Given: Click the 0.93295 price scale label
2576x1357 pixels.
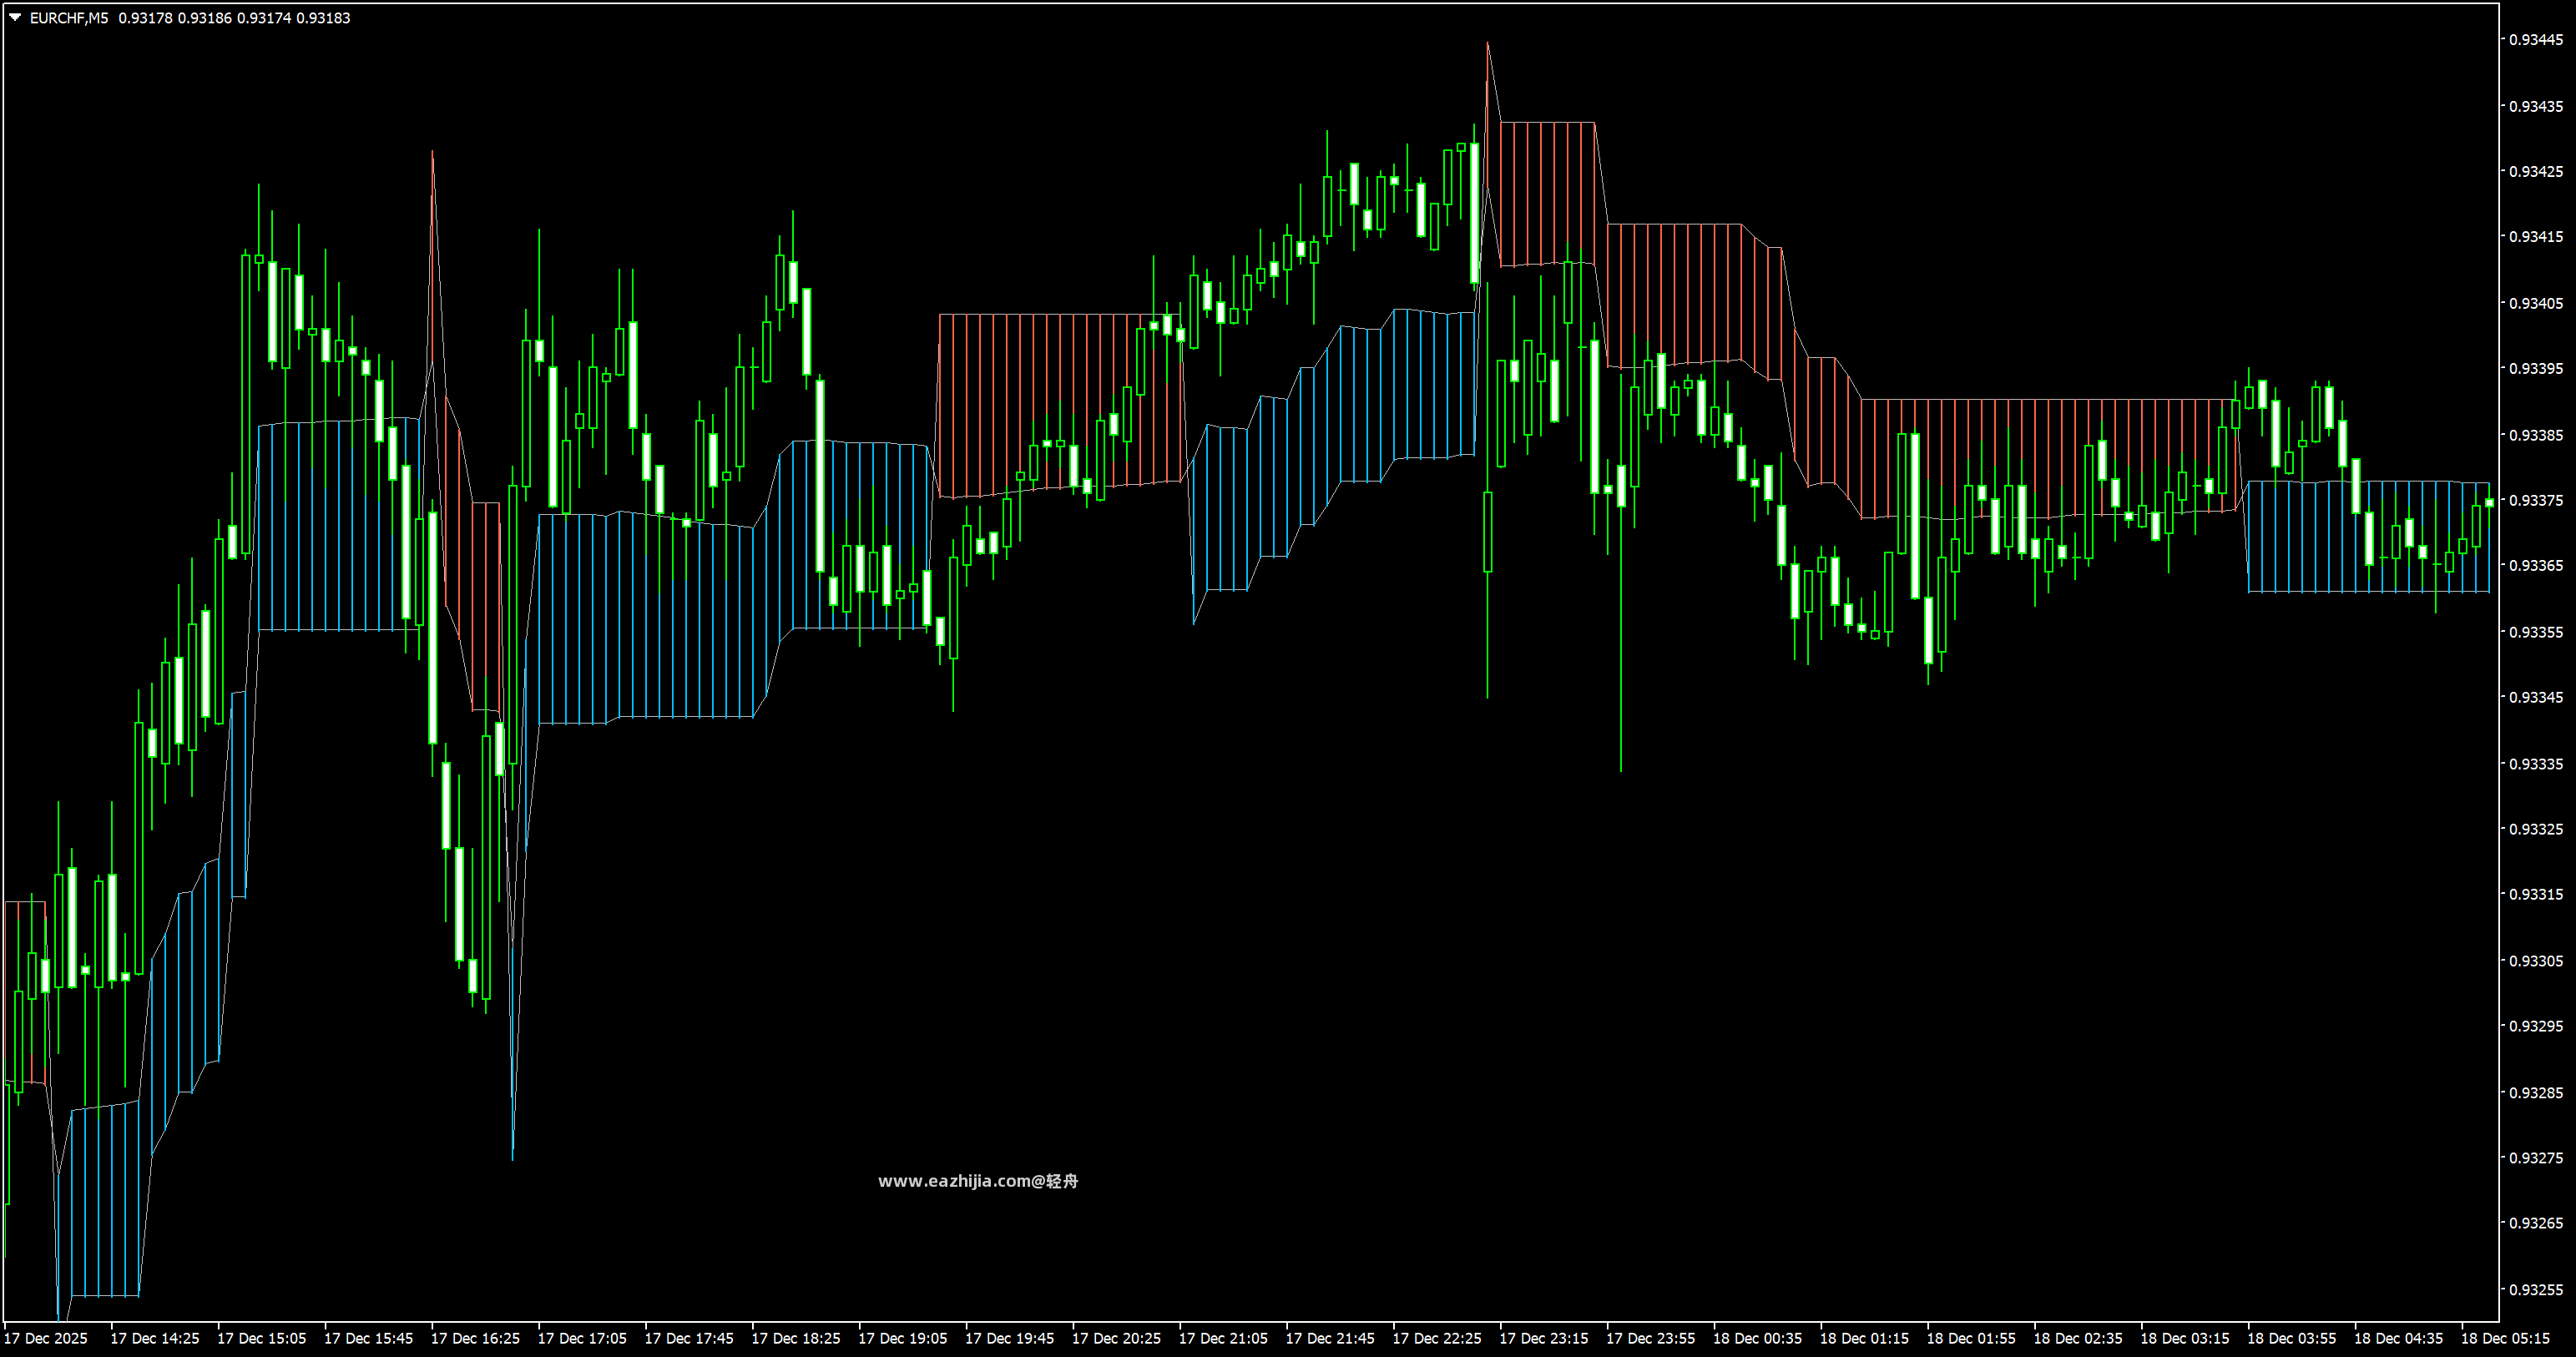Looking at the screenshot, I should coord(2536,1026).
